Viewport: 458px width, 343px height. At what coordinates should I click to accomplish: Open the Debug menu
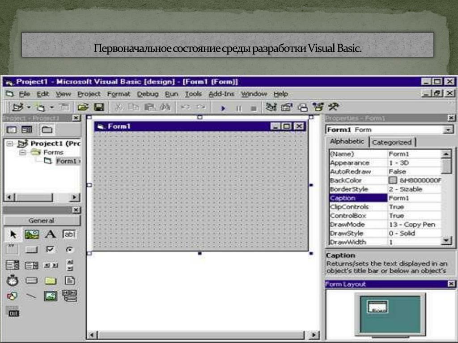coord(148,94)
